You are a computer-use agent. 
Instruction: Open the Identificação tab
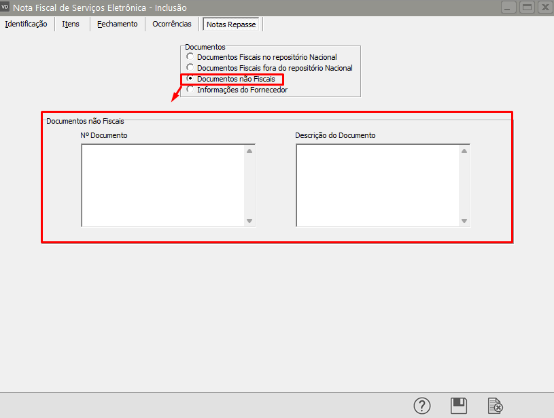pyautogui.click(x=26, y=24)
